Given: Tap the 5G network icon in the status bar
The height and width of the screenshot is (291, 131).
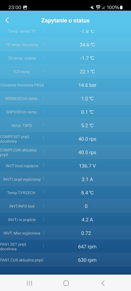Looking at the screenshot, I should click(x=98, y=7).
